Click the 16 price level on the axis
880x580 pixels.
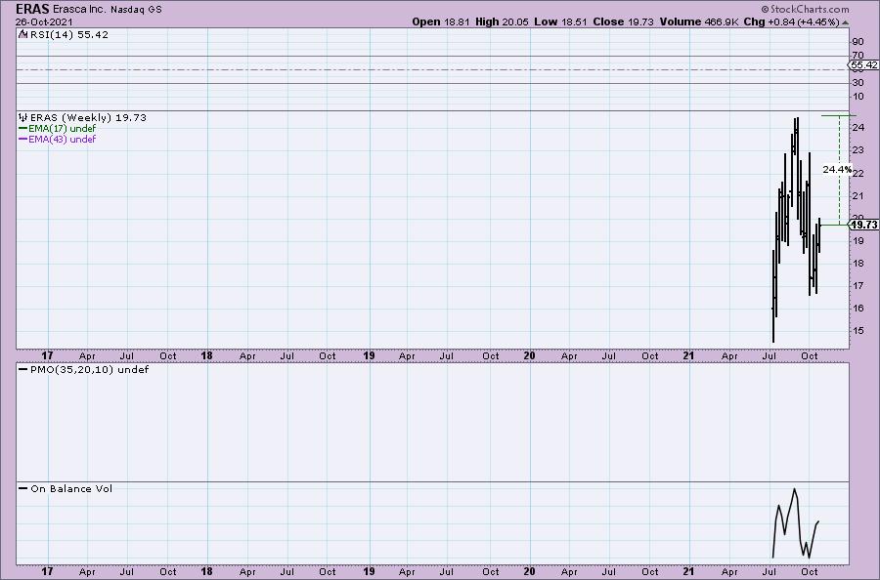[x=858, y=309]
